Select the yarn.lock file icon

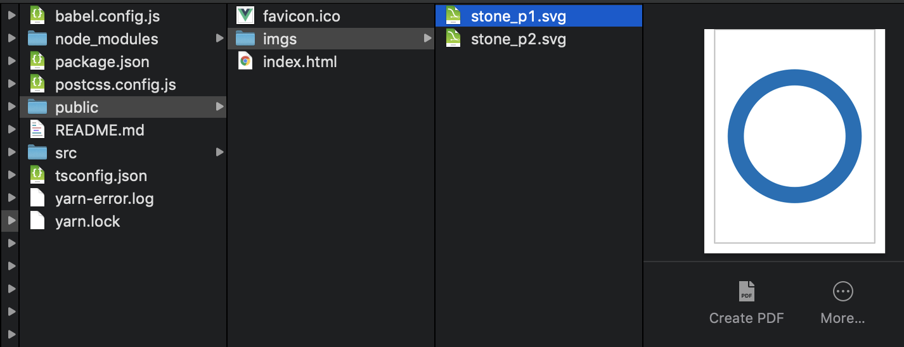click(x=38, y=222)
